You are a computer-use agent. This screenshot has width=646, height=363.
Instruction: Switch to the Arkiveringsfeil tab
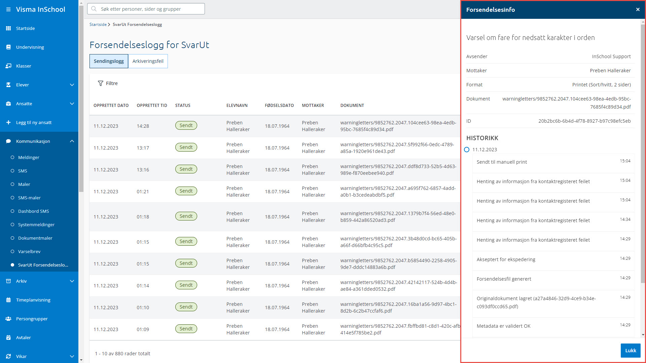pos(148,61)
